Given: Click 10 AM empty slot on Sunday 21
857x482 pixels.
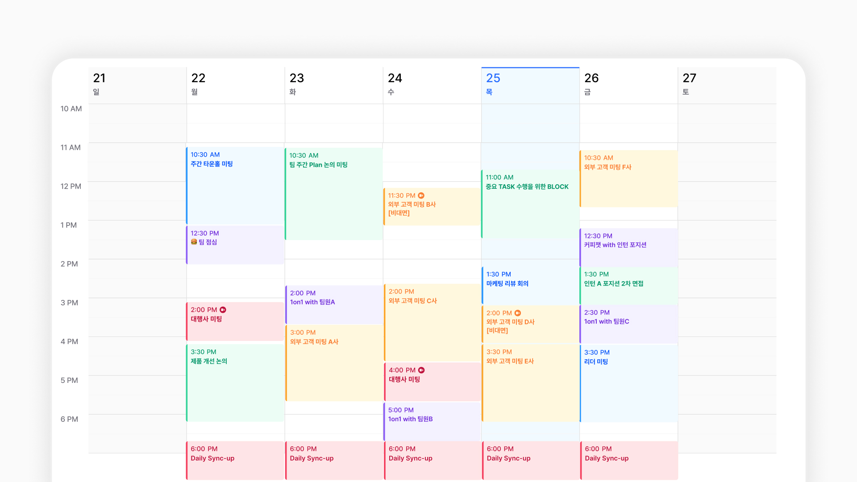Looking at the screenshot, I should click(x=137, y=123).
